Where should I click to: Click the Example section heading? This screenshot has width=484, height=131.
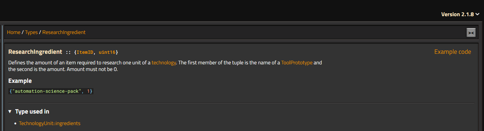(20, 81)
